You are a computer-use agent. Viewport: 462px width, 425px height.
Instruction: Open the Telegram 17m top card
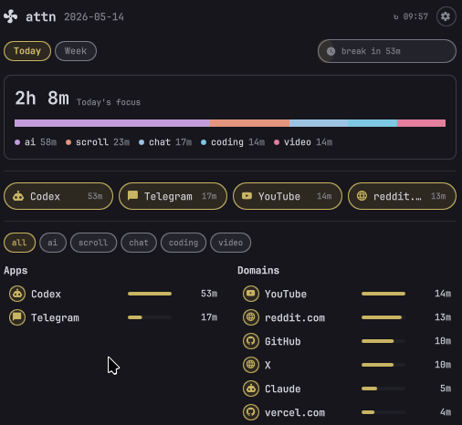pyautogui.click(x=173, y=196)
